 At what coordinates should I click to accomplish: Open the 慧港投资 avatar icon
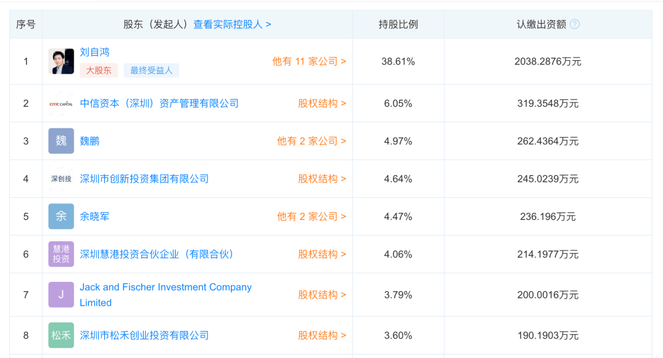(x=61, y=254)
